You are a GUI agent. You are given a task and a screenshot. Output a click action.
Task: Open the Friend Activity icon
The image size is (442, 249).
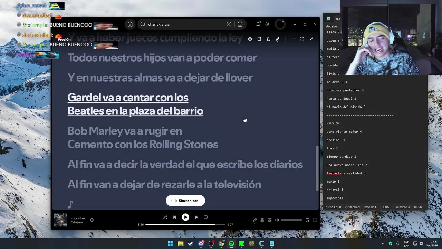(267, 24)
